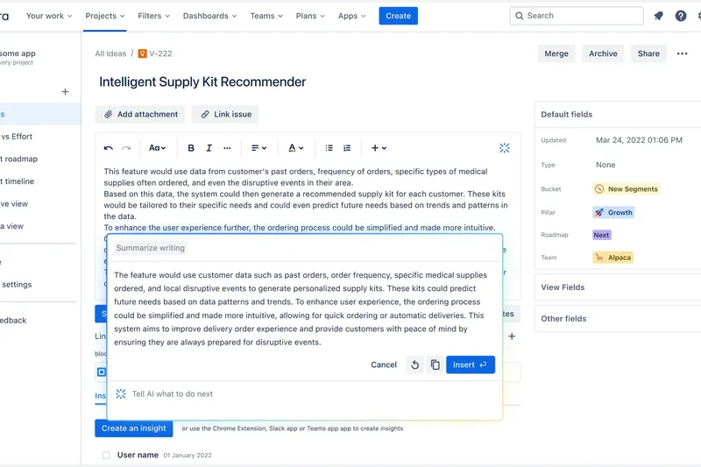Insert the AI summary into the description
This screenshot has width=701, height=467.
pyautogui.click(x=471, y=364)
